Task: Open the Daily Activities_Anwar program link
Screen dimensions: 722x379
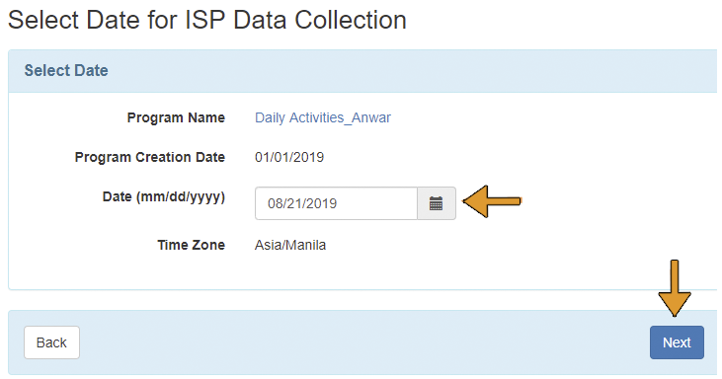Action: click(323, 117)
